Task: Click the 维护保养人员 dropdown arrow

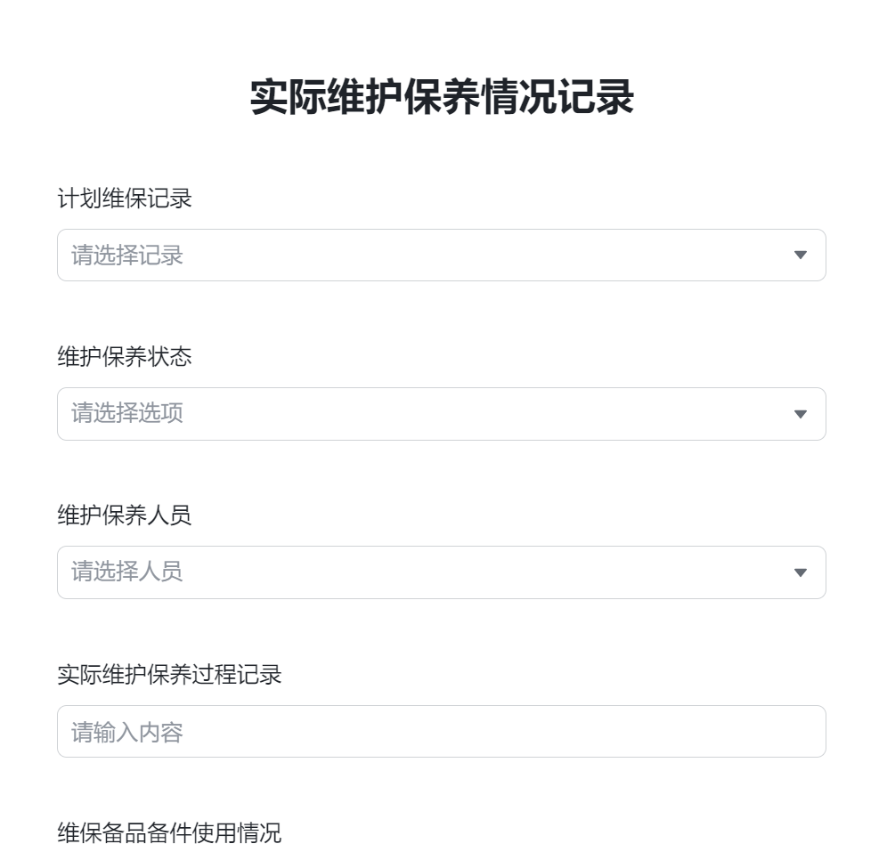Action: (800, 572)
